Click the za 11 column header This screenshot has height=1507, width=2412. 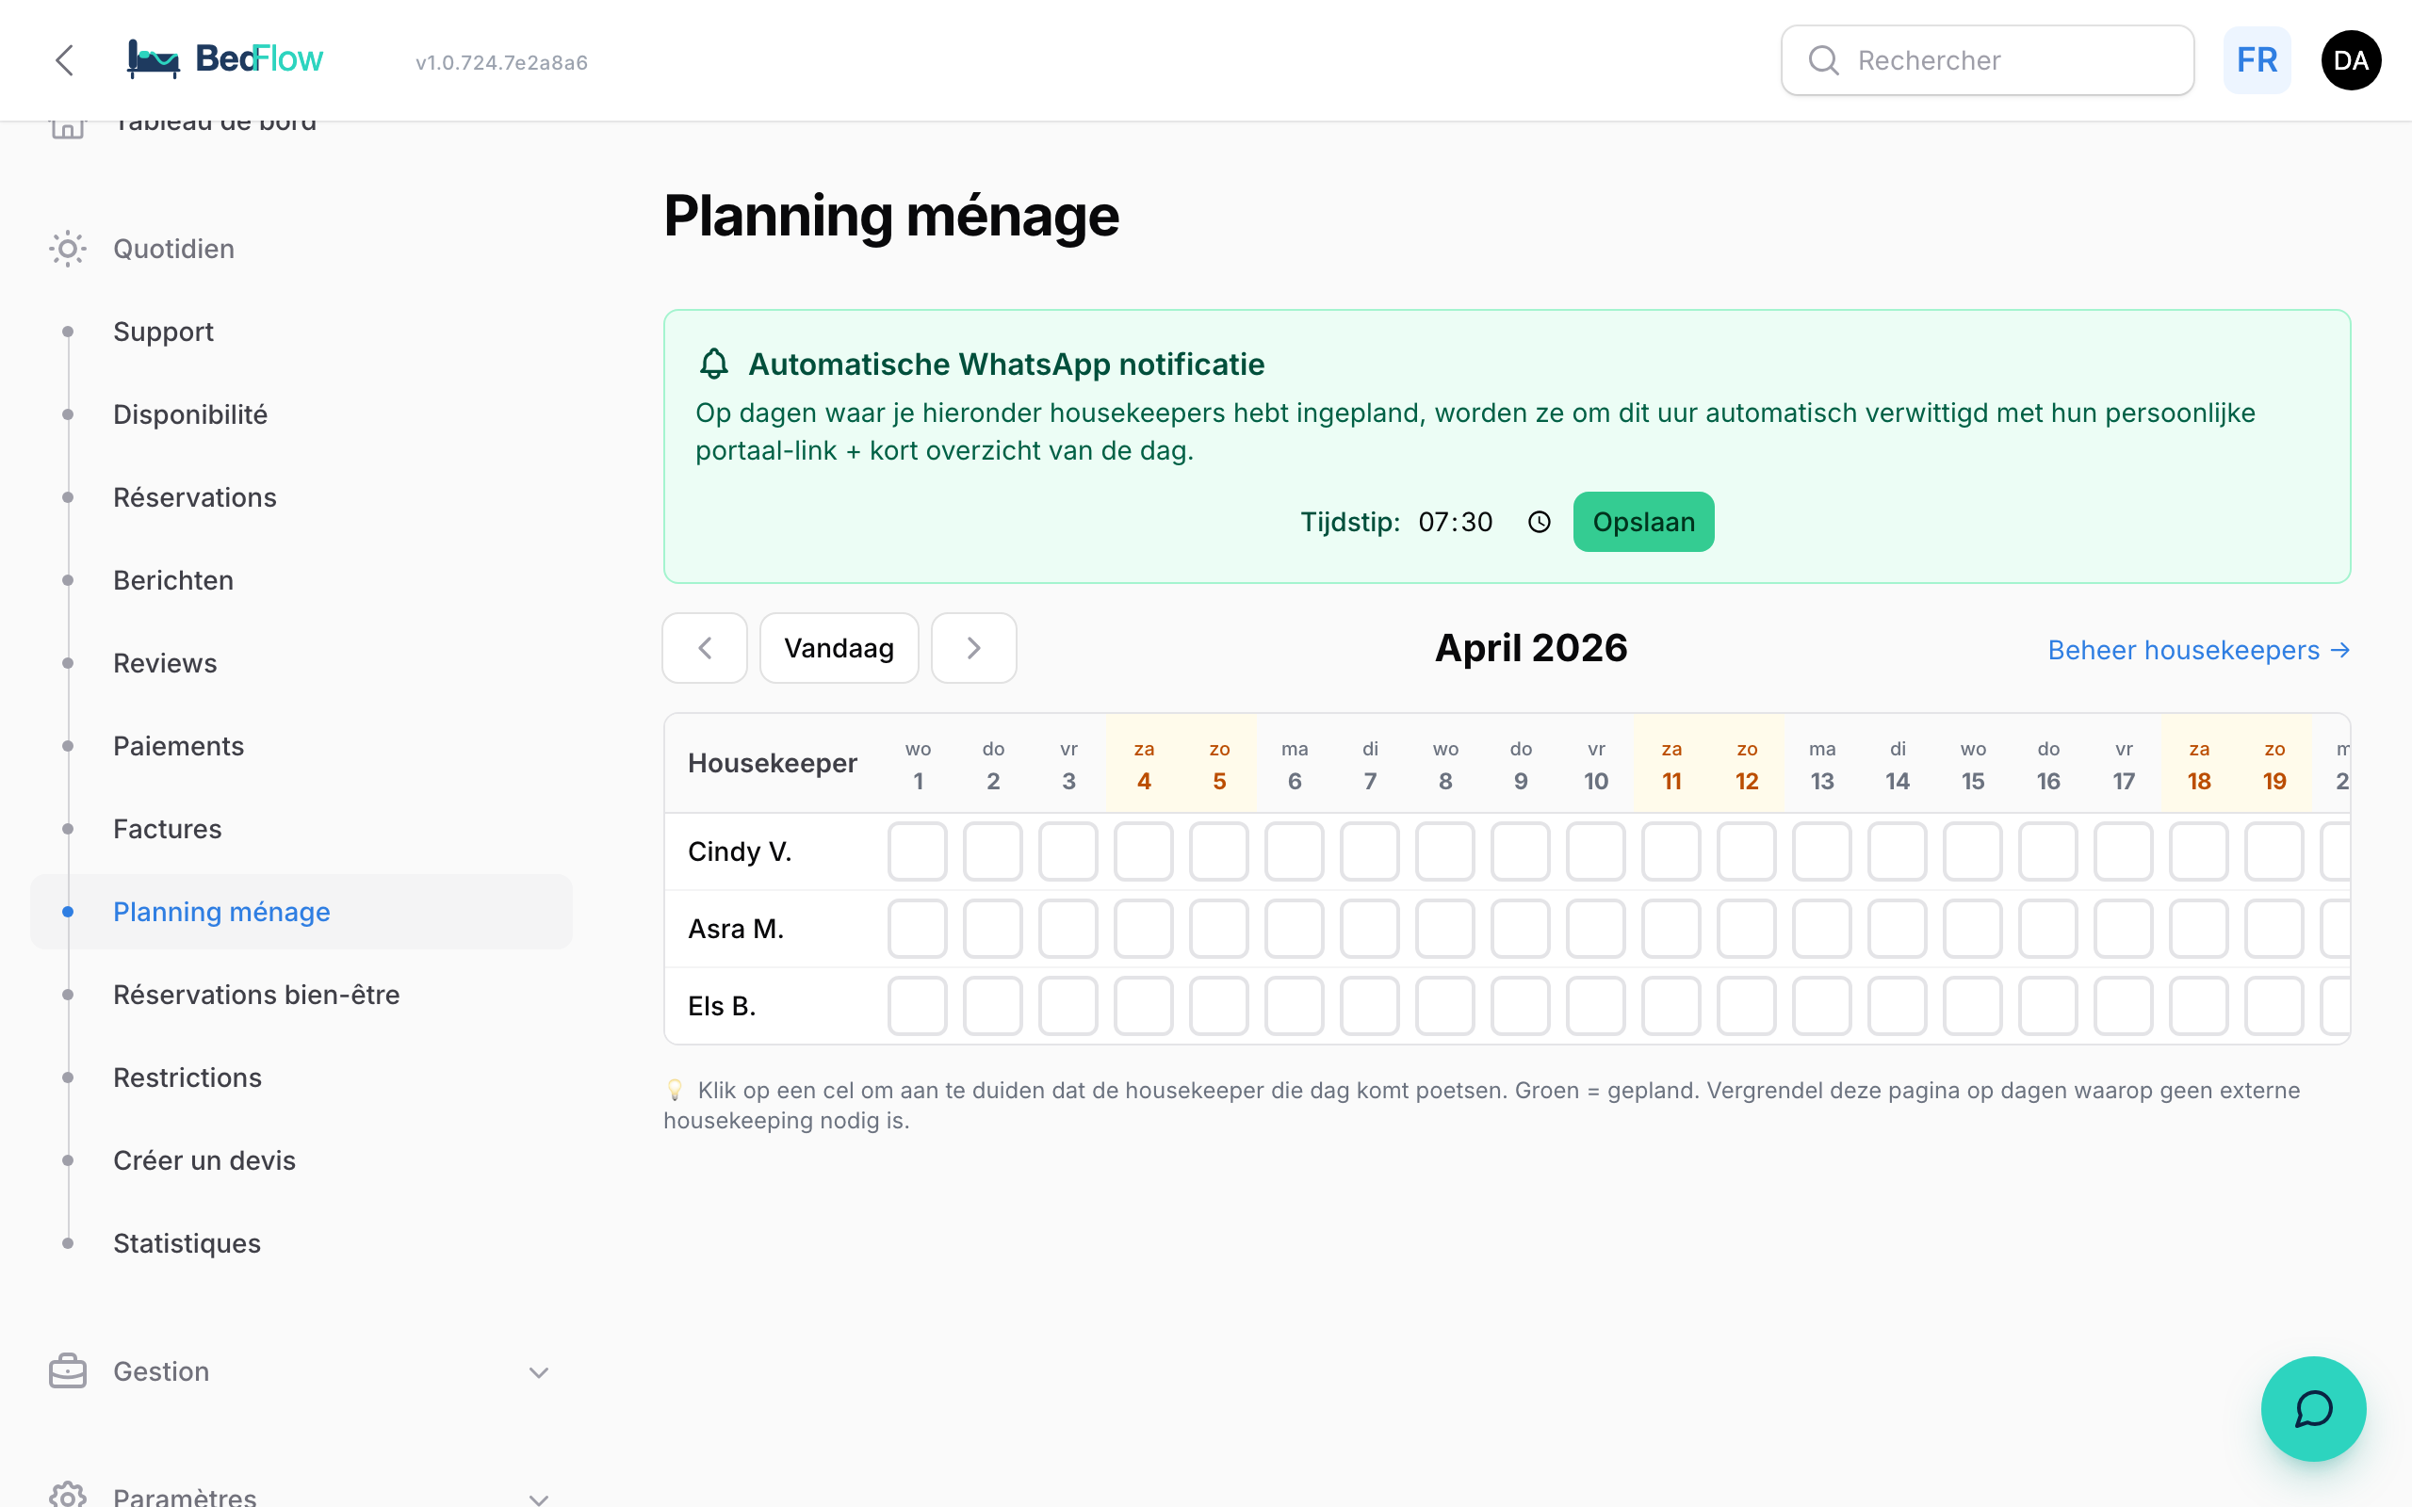point(1671,765)
